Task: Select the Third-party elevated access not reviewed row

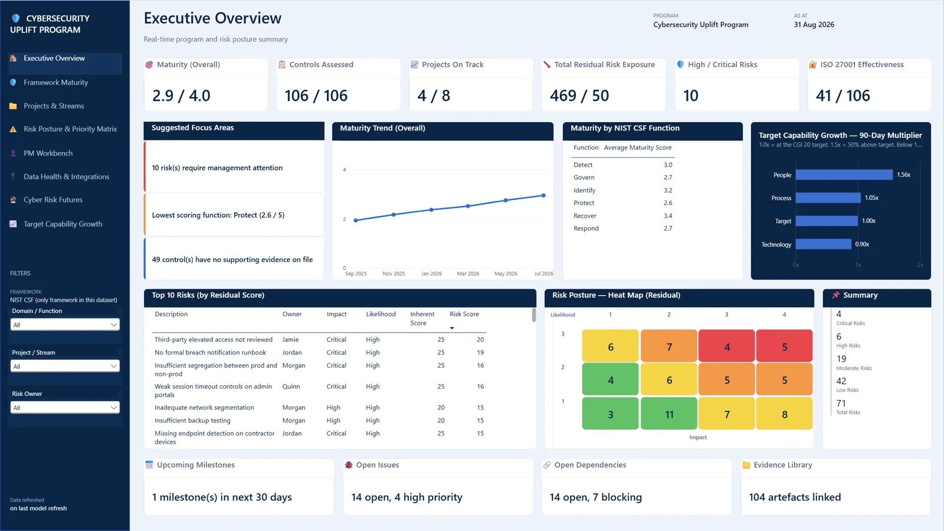Action: [x=319, y=340]
